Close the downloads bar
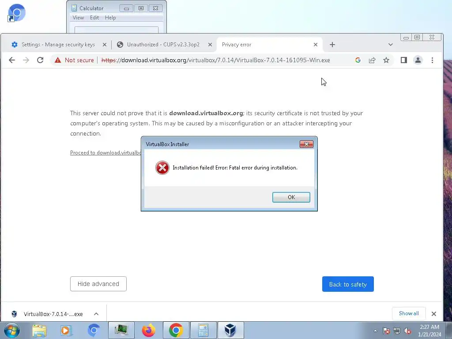452x339 pixels. tap(433, 314)
